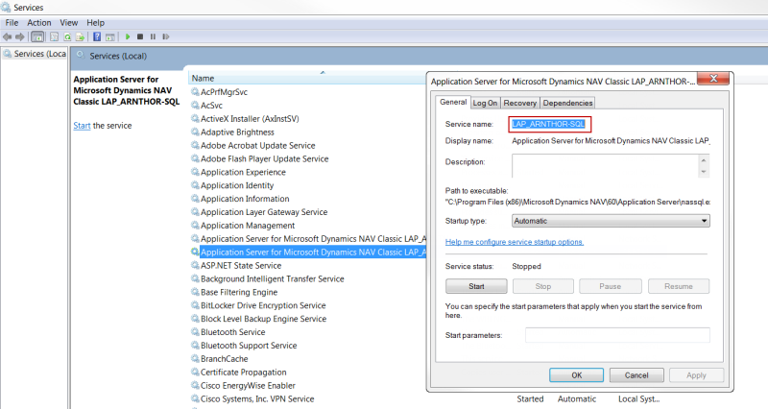This screenshot has width=768, height=409.
Task: Start the service with the green play icon
Action: point(128,36)
